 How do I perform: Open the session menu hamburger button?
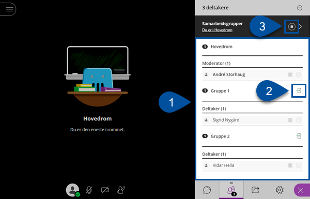(x=9, y=9)
